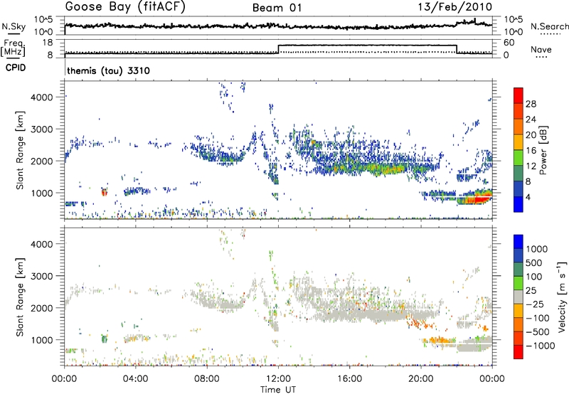Click the 'Velocity [m s-1]' colorbar title
This screenshot has height=394, width=569.
click(562, 297)
